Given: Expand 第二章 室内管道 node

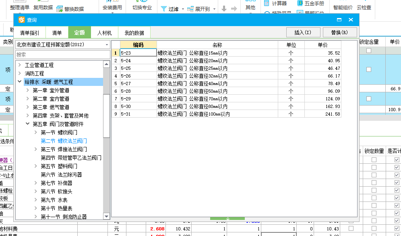Looking at the screenshot, I should [28, 99].
